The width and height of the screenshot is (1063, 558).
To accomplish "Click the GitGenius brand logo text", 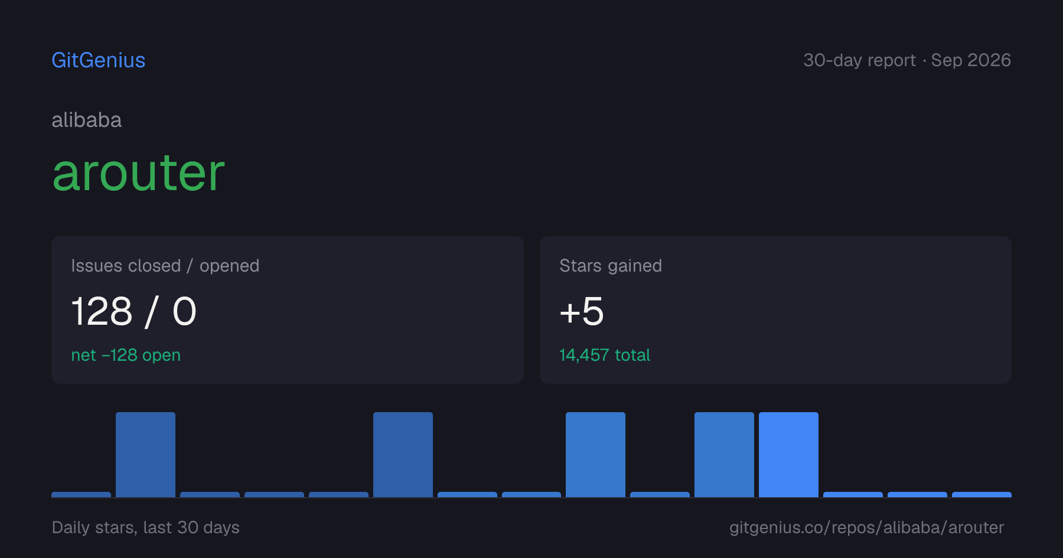I will pyautogui.click(x=98, y=60).
